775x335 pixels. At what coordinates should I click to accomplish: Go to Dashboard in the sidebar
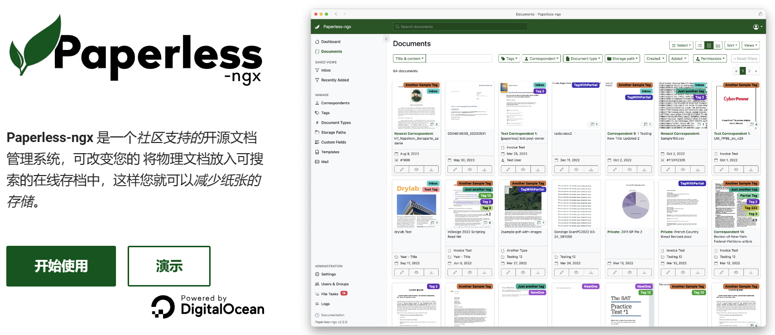click(330, 42)
